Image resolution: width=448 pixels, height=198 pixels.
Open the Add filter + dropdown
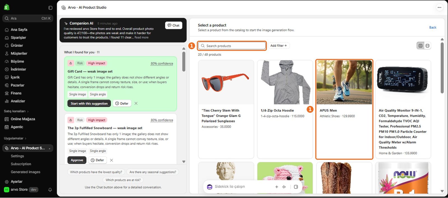tap(279, 46)
